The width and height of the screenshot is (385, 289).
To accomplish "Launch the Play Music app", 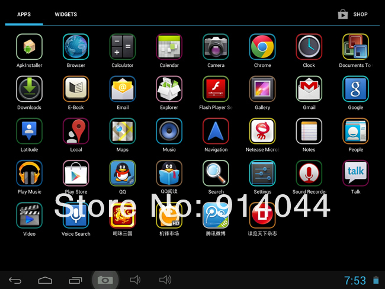I will pos(29,174).
